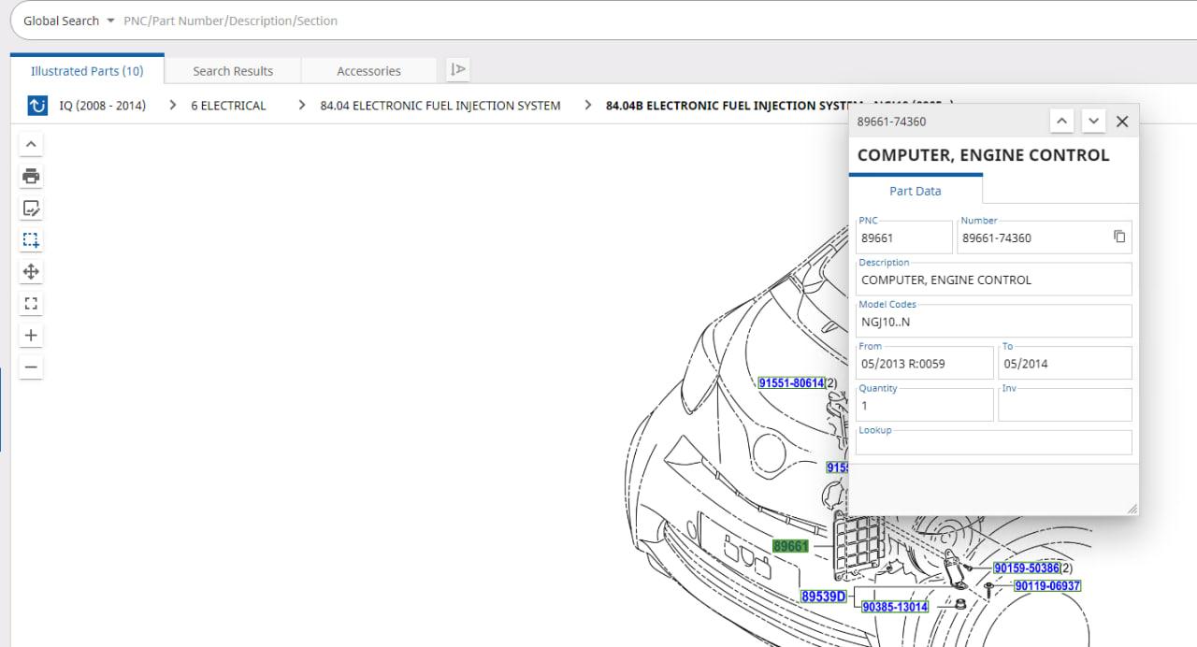
Task: Open the annotate/edit note tool
Action: point(31,208)
